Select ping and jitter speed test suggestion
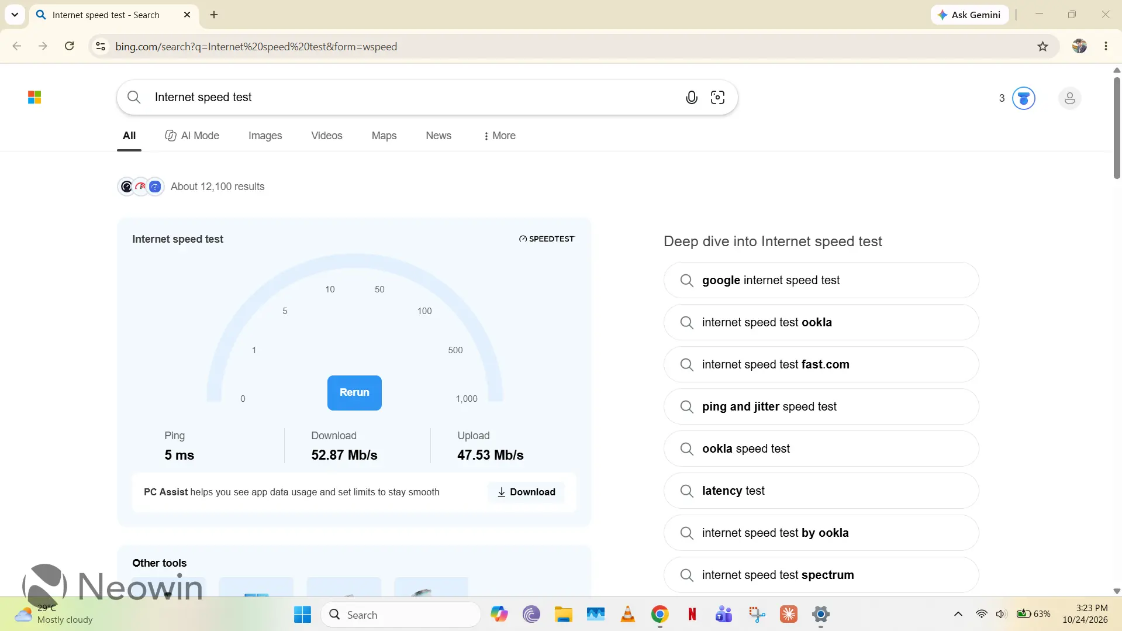 pos(821,406)
